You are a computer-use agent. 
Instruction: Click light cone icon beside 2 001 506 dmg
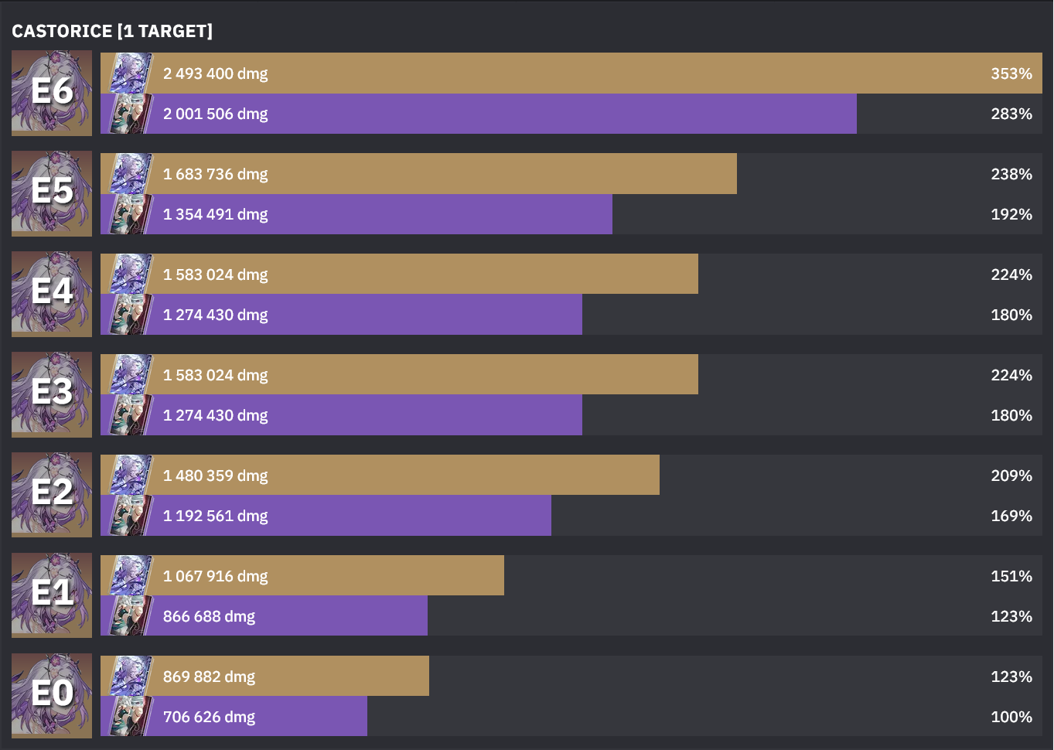pos(128,114)
